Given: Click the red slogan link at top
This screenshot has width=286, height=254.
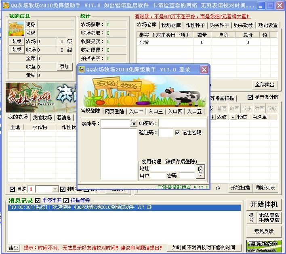Looking at the screenshot, I should 193,17.
